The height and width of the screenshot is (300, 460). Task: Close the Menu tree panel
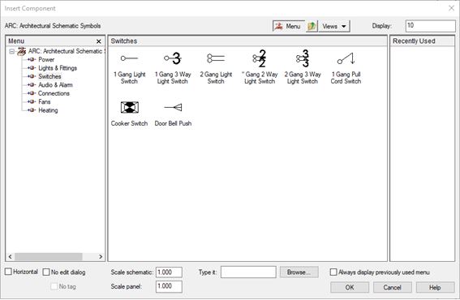click(x=99, y=41)
